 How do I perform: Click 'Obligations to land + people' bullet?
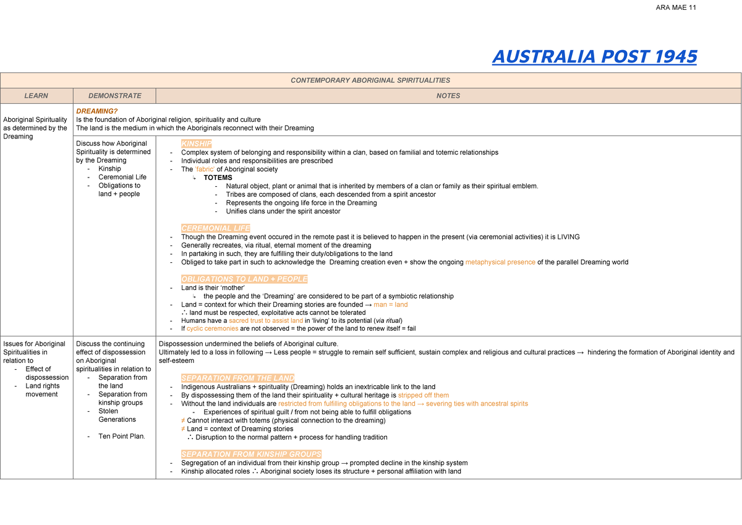119,190
